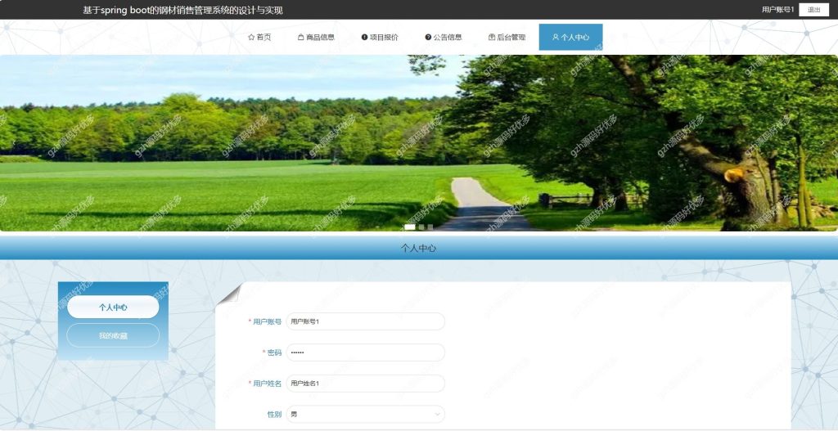Click the bag icon beside 商品信息
838x431 pixels.
[301, 38]
